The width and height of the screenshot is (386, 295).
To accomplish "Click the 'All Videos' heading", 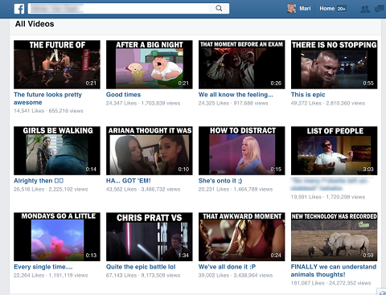I will click(35, 24).
